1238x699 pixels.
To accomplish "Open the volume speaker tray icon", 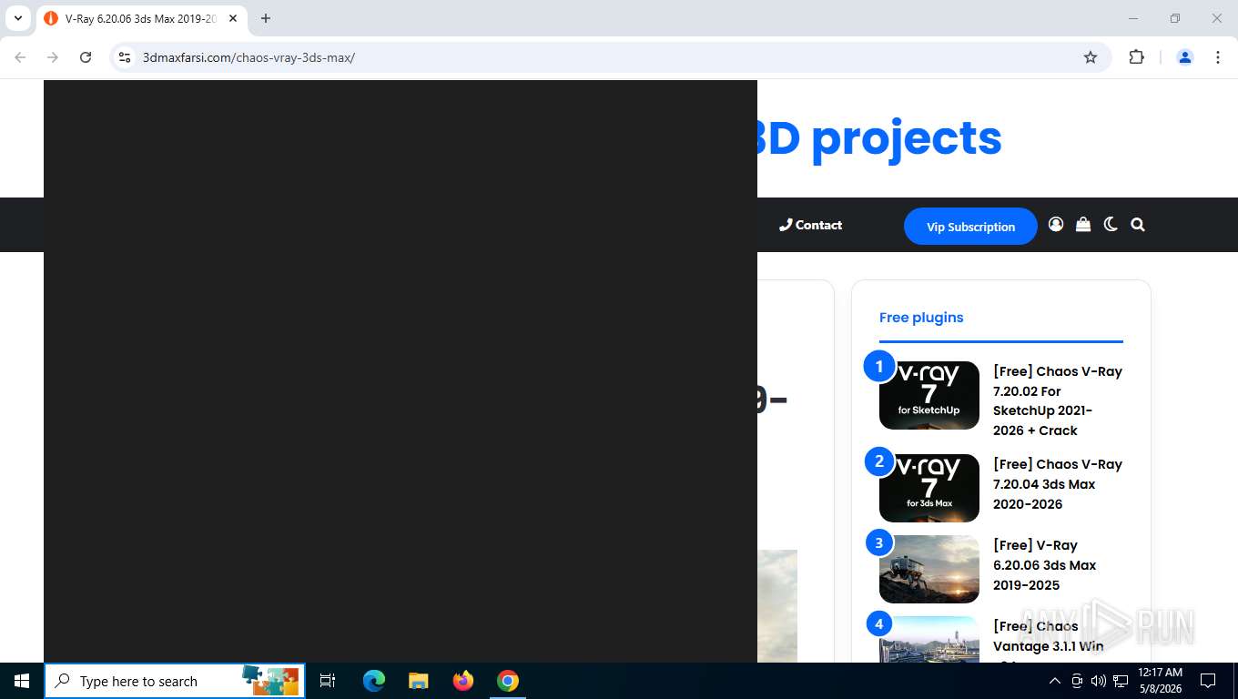I will (x=1098, y=681).
